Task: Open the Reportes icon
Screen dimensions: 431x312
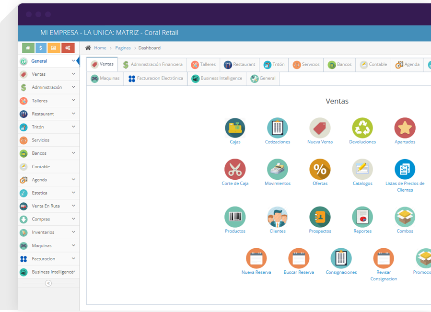Action: pos(362,217)
